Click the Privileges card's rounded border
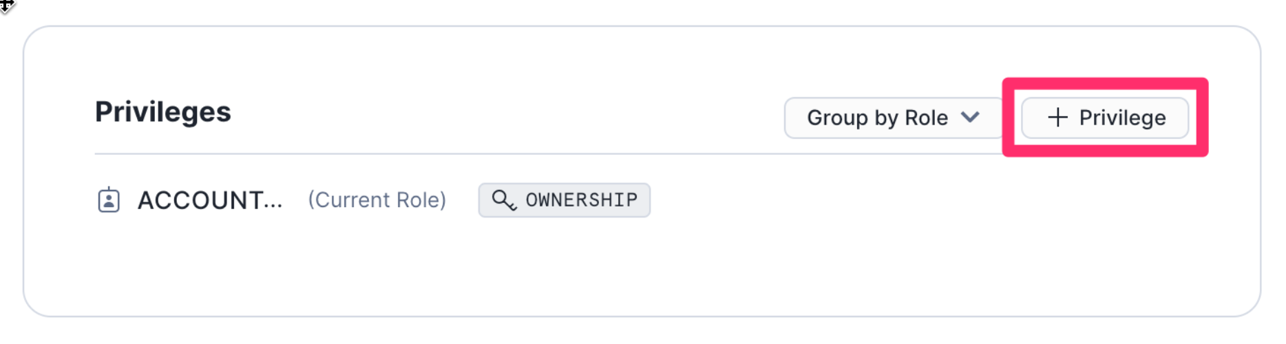This screenshot has height=344, width=1286. 23,172
